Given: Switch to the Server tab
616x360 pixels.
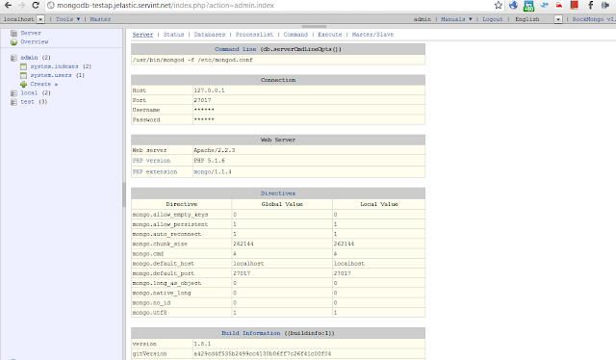Looking at the screenshot, I should pyautogui.click(x=142, y=35).
